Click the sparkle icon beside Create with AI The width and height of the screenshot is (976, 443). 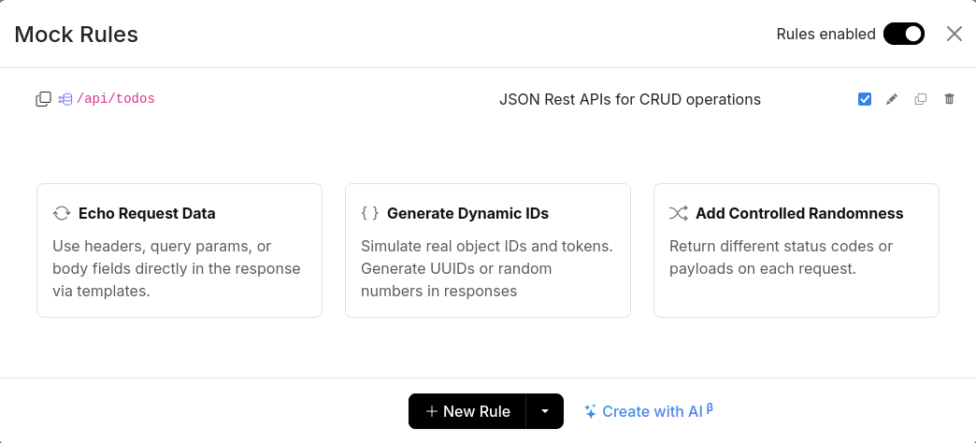click(590, 411)
